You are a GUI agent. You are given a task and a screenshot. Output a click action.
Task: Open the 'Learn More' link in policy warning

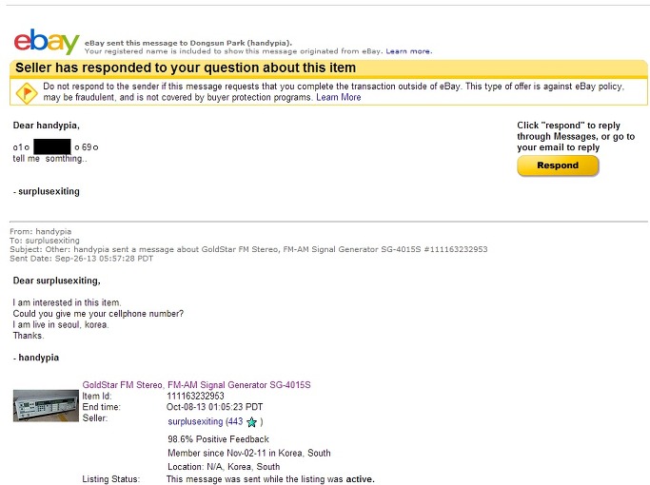click(x=338, y=97)
